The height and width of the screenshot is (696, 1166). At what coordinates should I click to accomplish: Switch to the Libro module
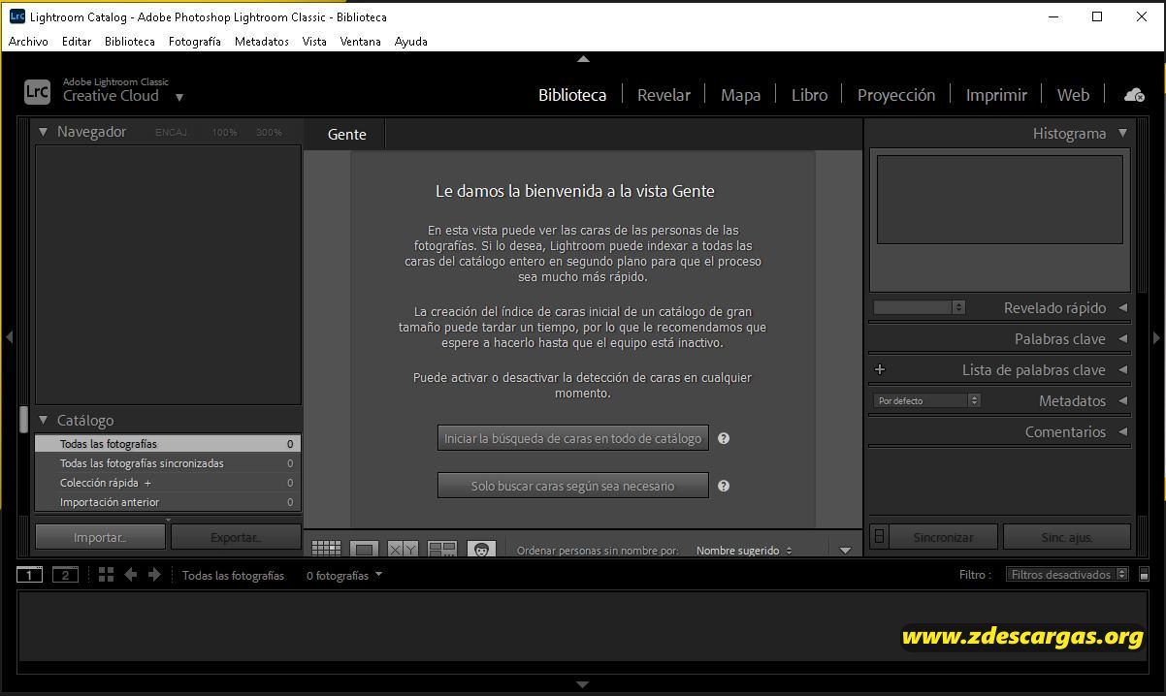809,95
